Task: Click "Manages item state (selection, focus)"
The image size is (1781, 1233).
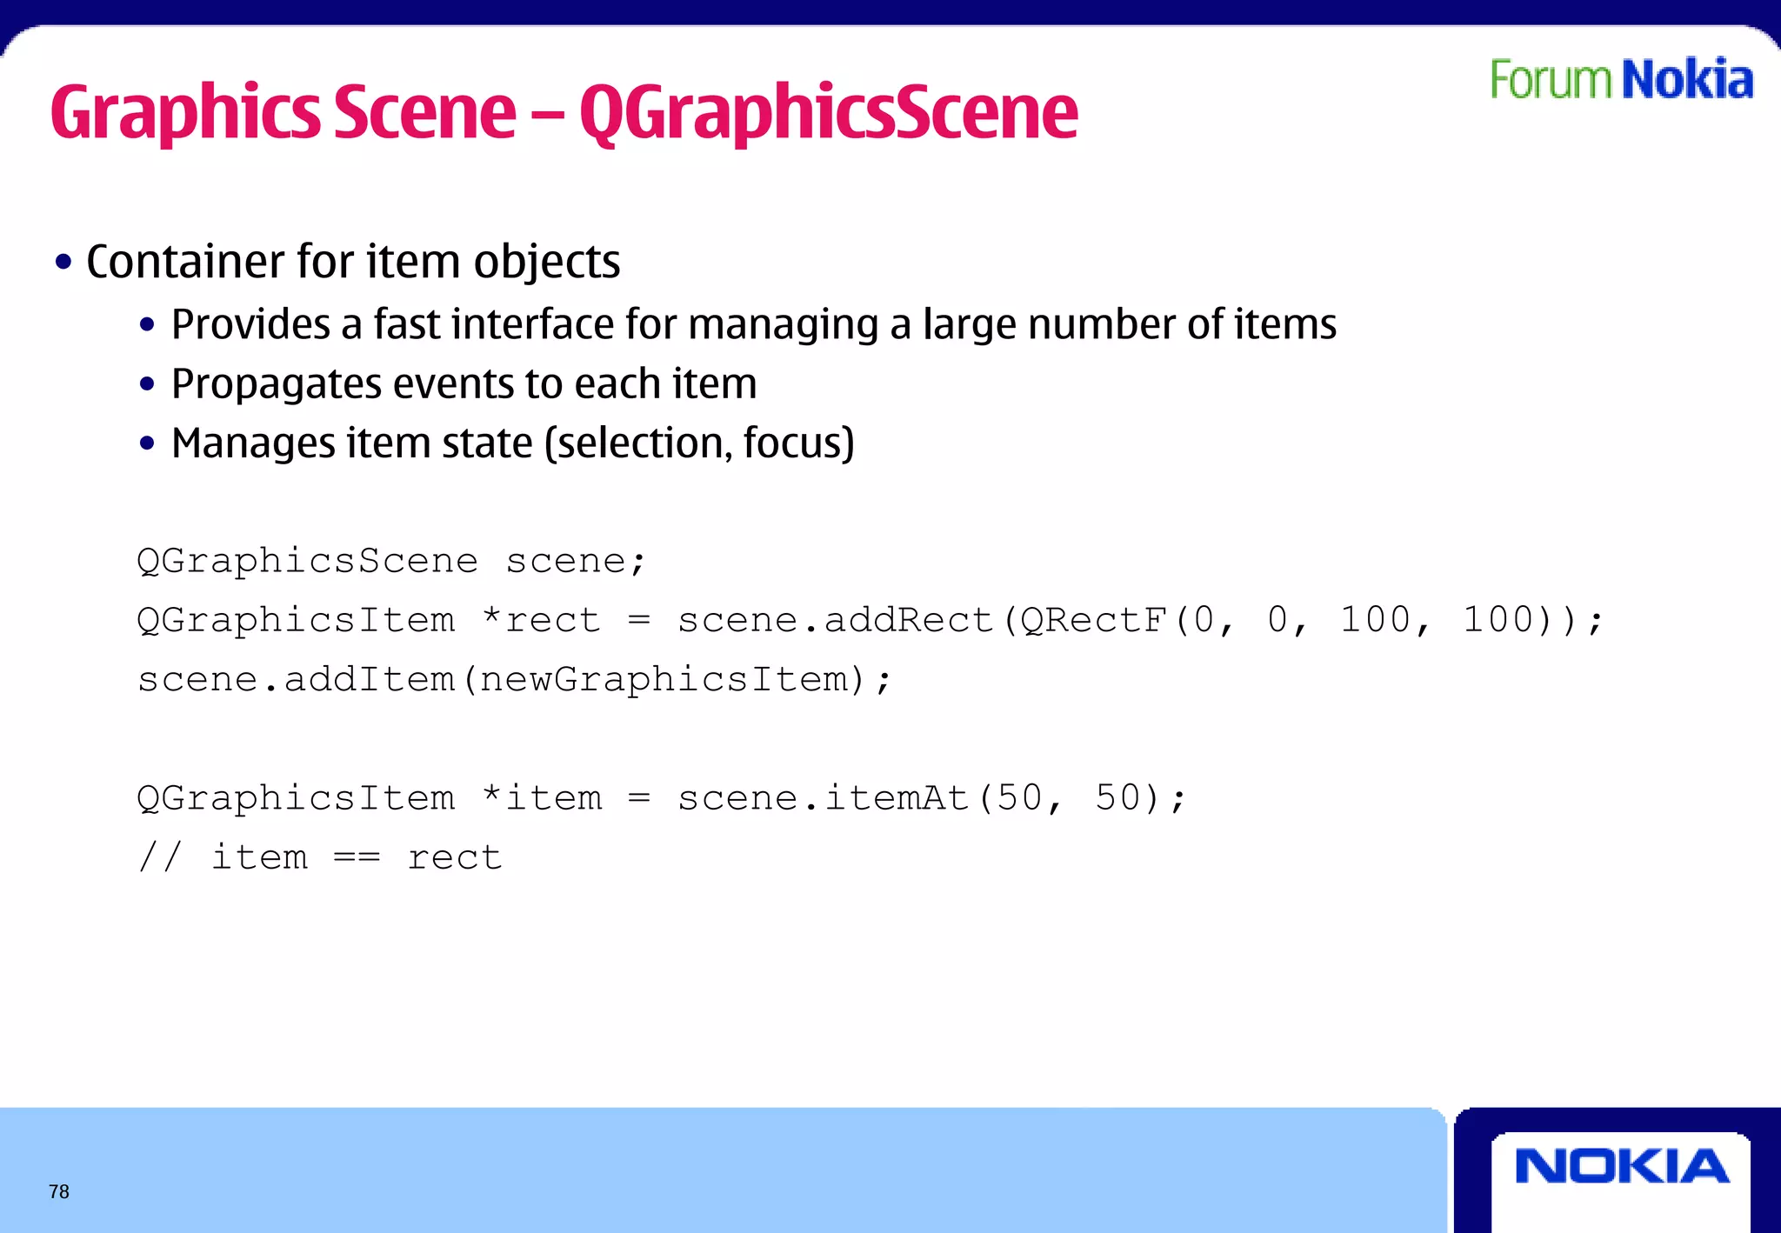Action: (513, 443)
